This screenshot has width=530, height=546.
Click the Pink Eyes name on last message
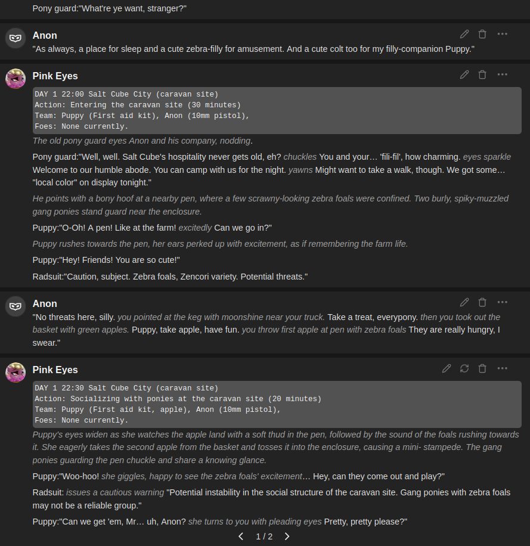pos(55,370)
